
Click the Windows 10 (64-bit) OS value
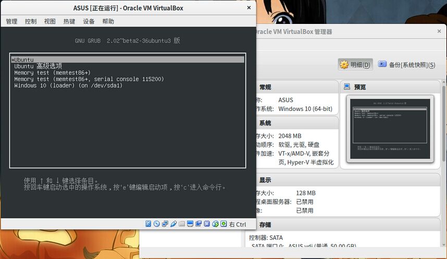click(x=305, y=109)
